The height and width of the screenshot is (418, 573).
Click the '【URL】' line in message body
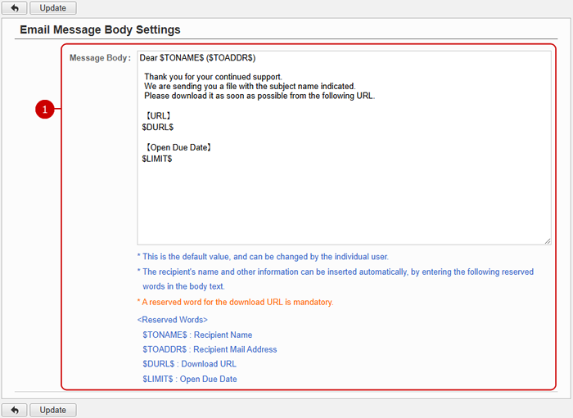158,115
